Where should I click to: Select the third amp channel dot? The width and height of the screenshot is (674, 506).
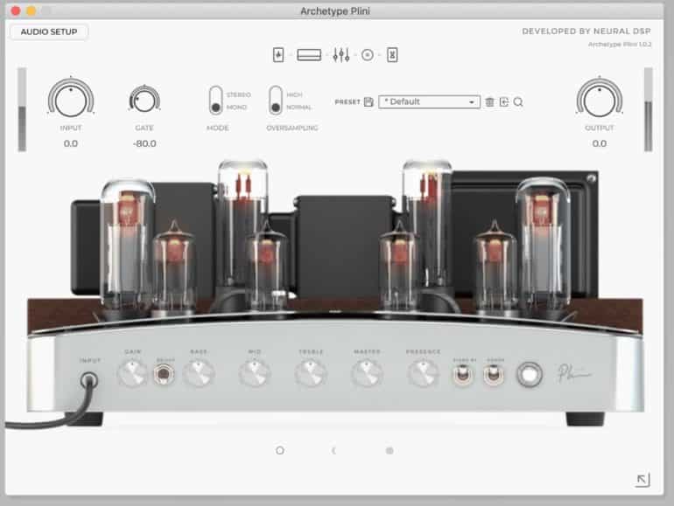point(390,451)
